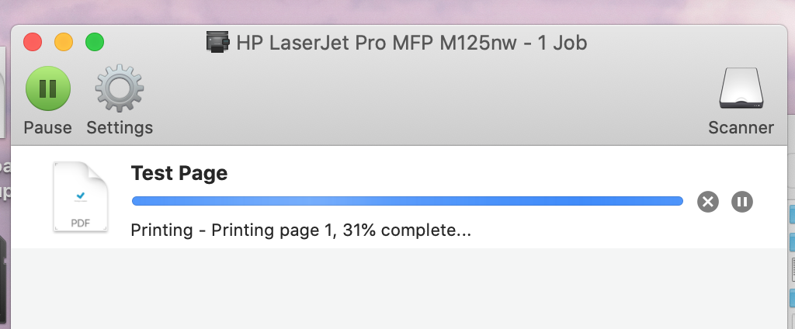Pause the Test Page job with the round pause button

coord(742,203)
